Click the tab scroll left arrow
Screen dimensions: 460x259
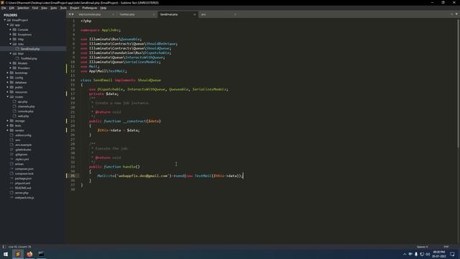(70, 14)
